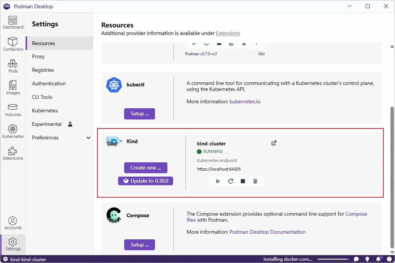Viewport: 395px width, 263px height.
Task: Select the Volumes sidebar icon
Action: click(x=13, y=109)
